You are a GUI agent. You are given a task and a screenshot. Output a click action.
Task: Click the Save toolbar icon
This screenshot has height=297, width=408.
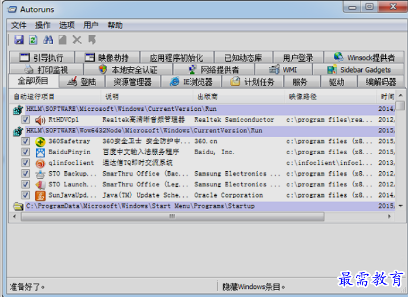19,39
